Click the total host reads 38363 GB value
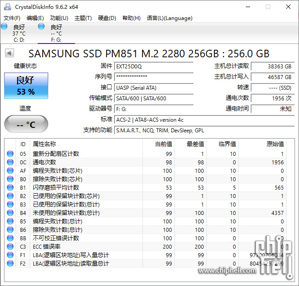Image resolution: width=299 pixels, height=286 pixels. click(273, 67)
